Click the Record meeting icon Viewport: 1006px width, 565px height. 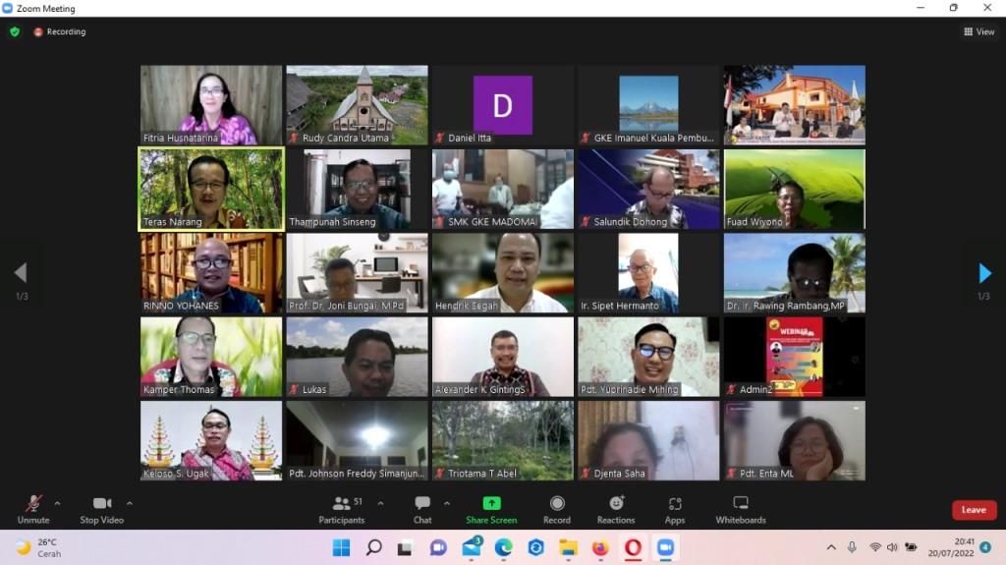(557, 508)
